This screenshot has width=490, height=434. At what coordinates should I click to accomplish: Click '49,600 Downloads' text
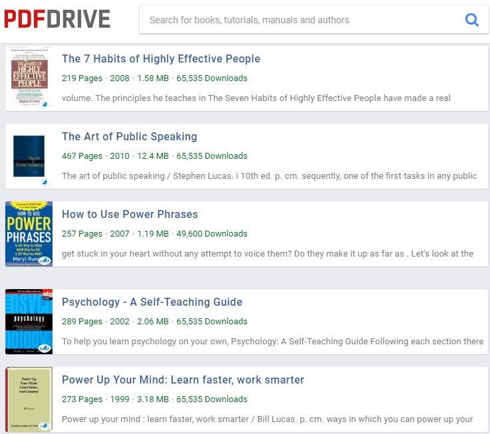coord(212,234)
